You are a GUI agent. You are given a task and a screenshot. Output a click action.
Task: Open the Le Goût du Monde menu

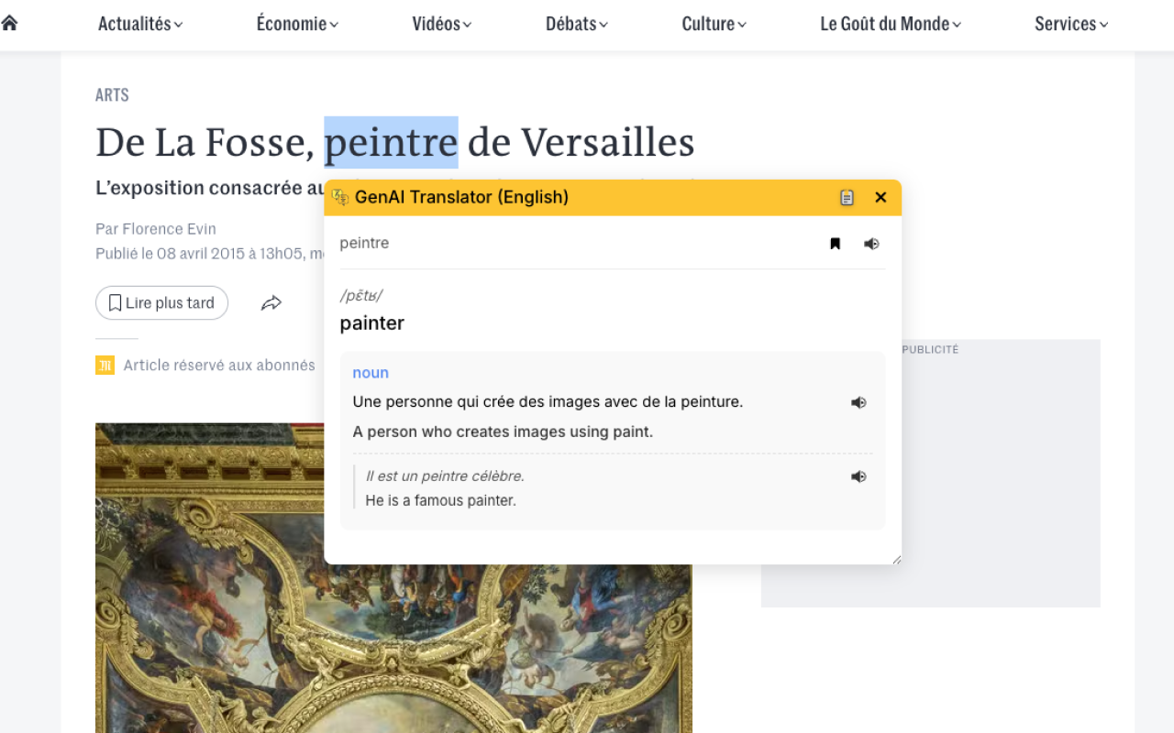[x=891, y=24]
